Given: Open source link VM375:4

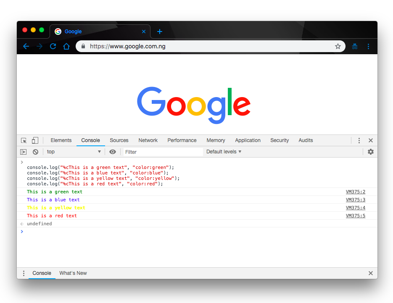Looking at the screenshot, I should pos(356,208).
